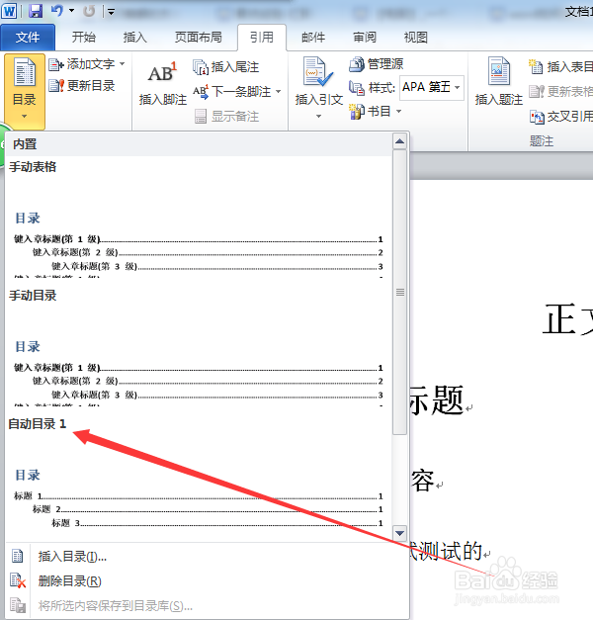Viewport: 593px width, 620px height.
Task: Click the gallery scroll down arrow
Action: (x=400, y=533)
